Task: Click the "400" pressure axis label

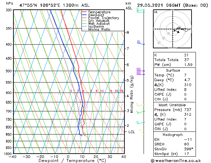Action: point(9,44)
